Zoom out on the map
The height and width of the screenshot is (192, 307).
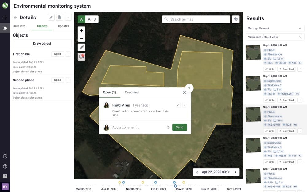click(81, 39)
